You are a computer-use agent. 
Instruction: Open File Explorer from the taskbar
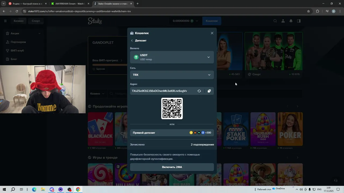point(43,190)
